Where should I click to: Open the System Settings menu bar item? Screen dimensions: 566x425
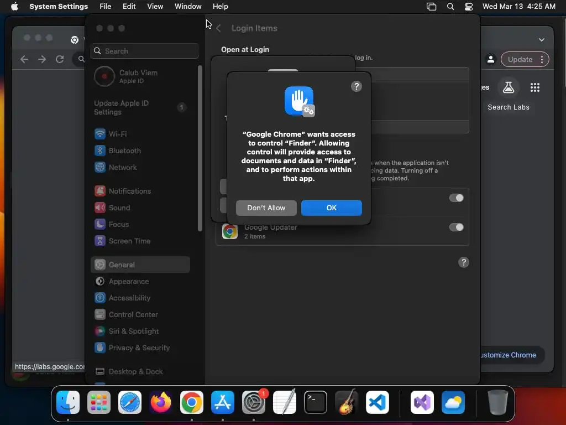(59, 7)
